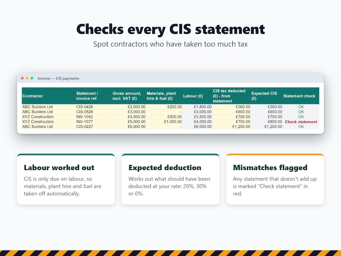Click the 'Expected deduction' card heading
Viewport: 341px width, 256px height.
click(165, 168)
